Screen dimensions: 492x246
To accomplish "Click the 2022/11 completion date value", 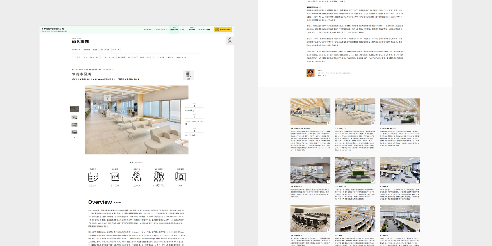I will [x=93, y=185].
